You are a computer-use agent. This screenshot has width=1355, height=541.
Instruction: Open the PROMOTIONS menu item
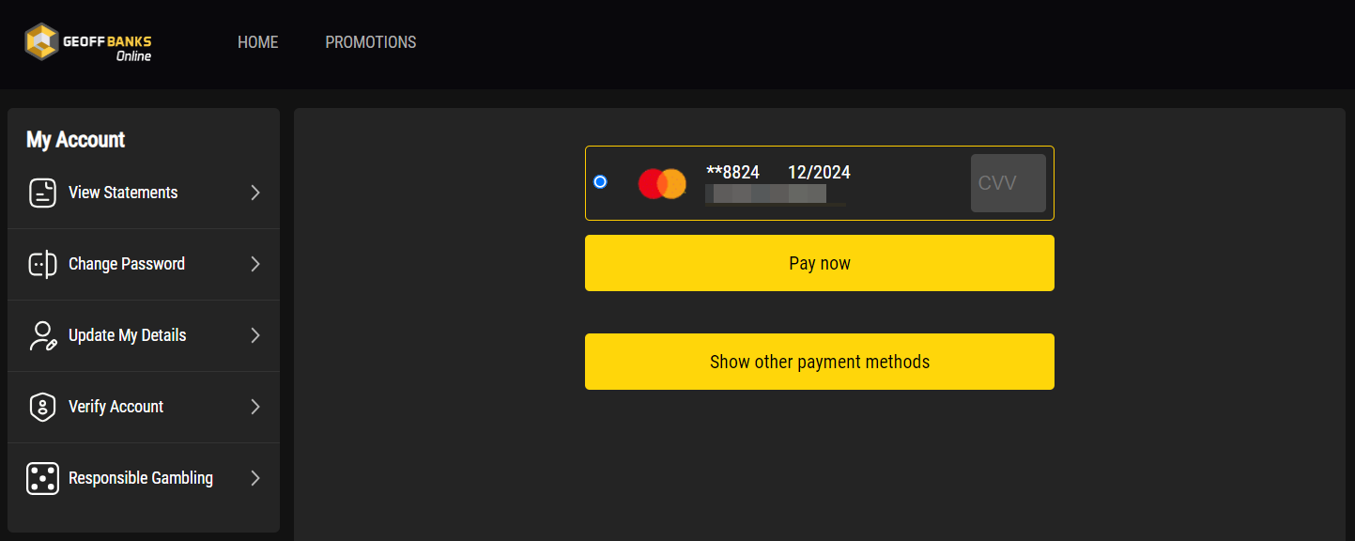[x=371, y=42]
